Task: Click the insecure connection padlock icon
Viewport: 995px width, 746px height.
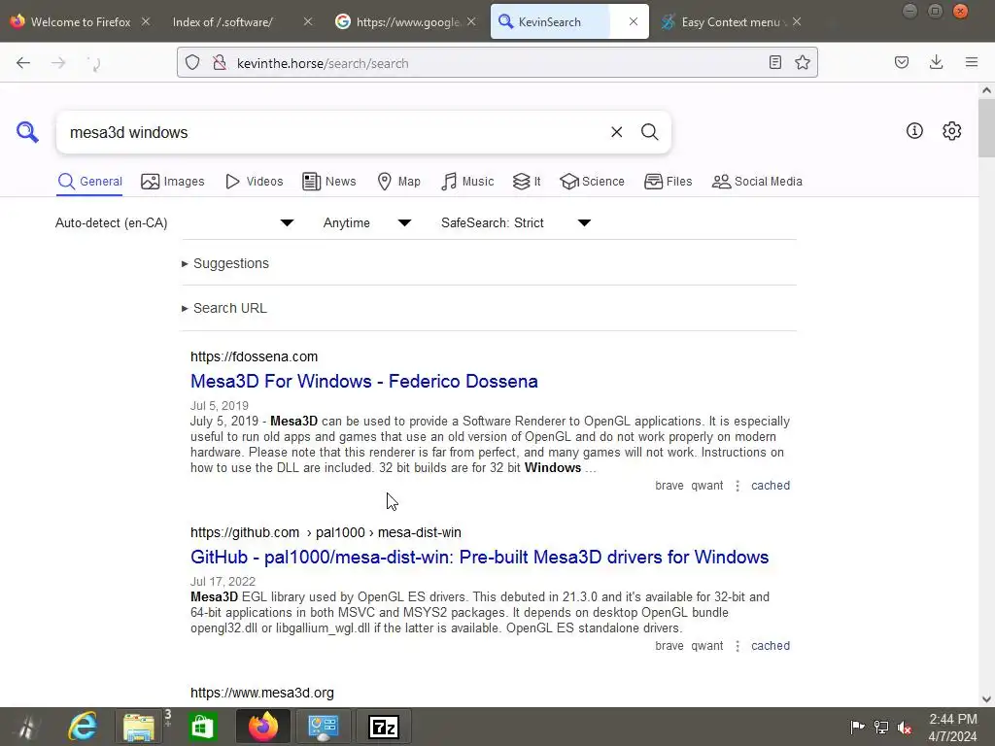Action: tap(219, 62)
